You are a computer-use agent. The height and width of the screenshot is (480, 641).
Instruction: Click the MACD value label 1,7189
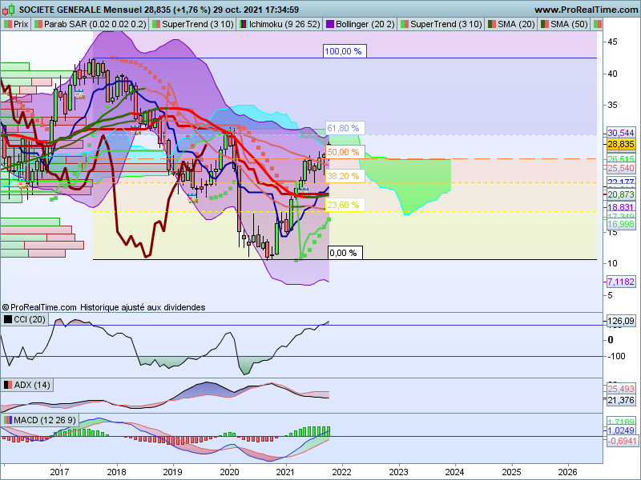point(620,422)
